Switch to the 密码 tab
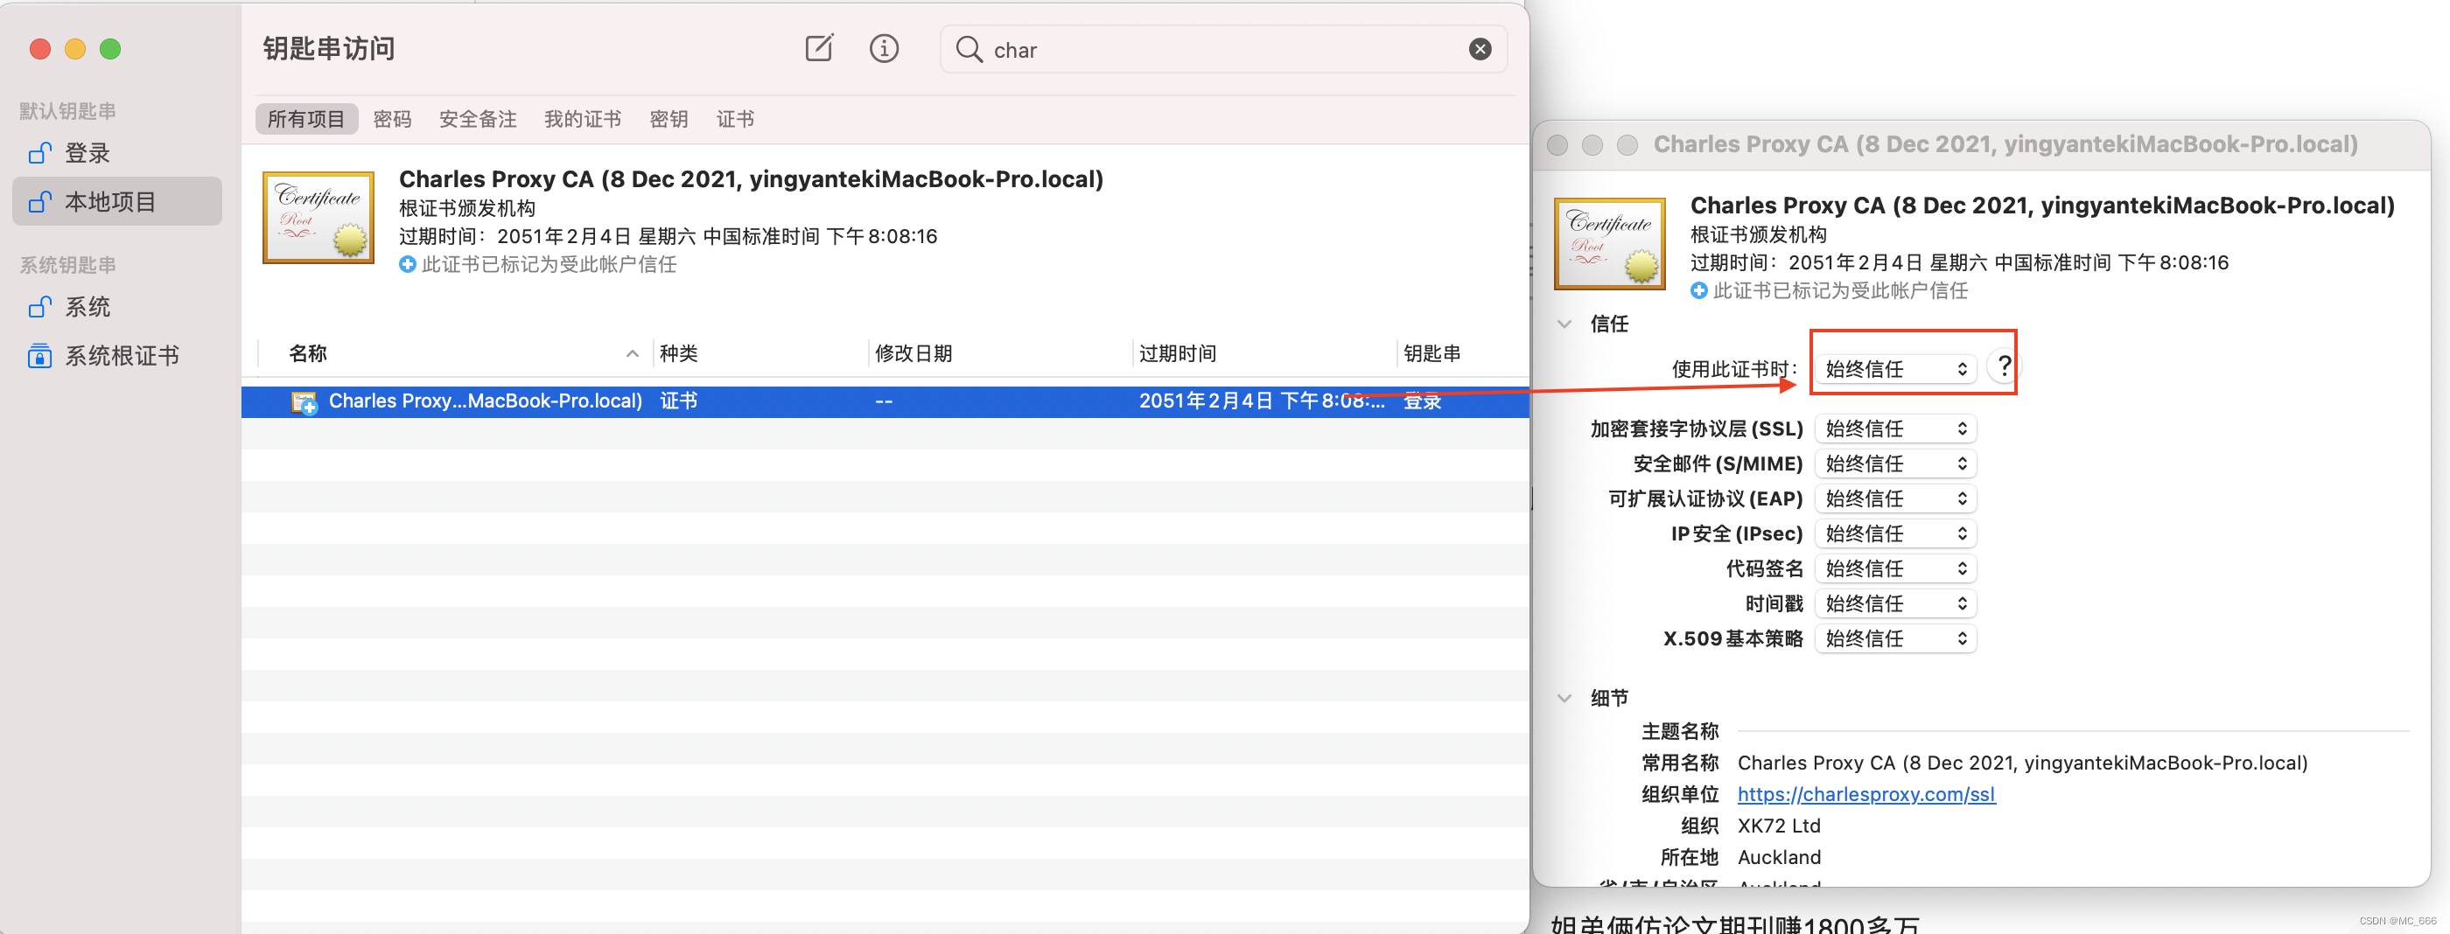The image size is (2450, 934). (x=392, y=119)
